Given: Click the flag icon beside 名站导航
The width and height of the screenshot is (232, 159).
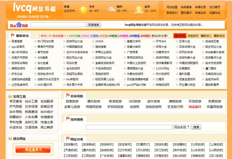Looking at the screenshot, I should tap(68, 95).
